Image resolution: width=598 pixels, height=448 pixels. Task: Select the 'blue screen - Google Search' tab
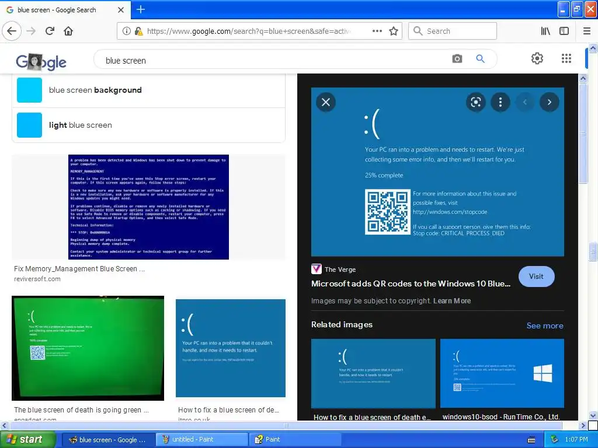click(65, 10)
